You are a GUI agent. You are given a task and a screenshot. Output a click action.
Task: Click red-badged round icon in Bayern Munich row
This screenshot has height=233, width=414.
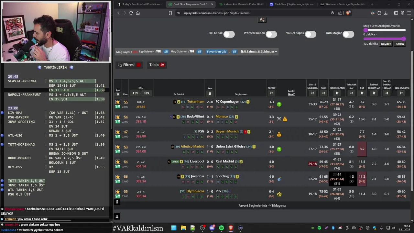pos(245,132)
